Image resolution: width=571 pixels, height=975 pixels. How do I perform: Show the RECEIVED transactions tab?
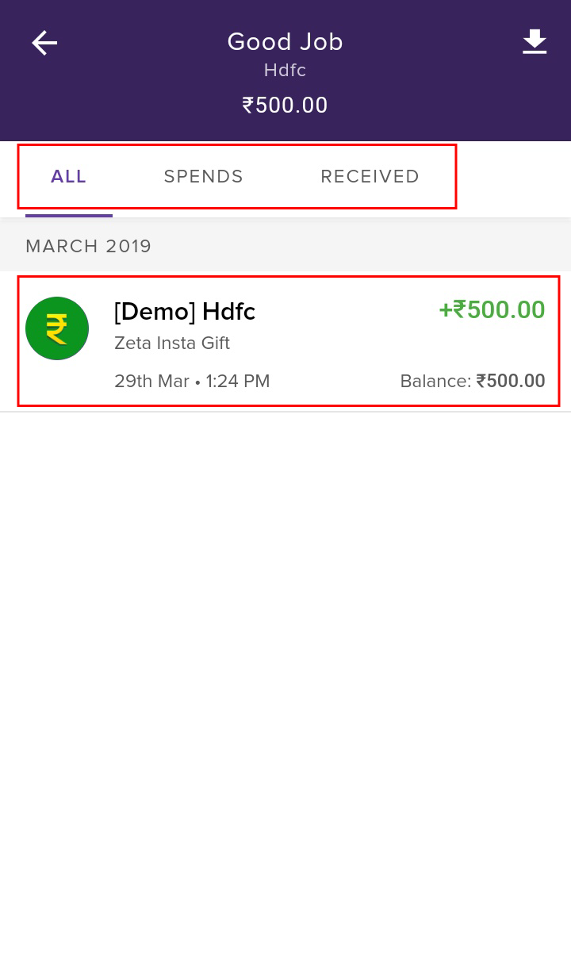pyautogui.click(x=370, y=177)
